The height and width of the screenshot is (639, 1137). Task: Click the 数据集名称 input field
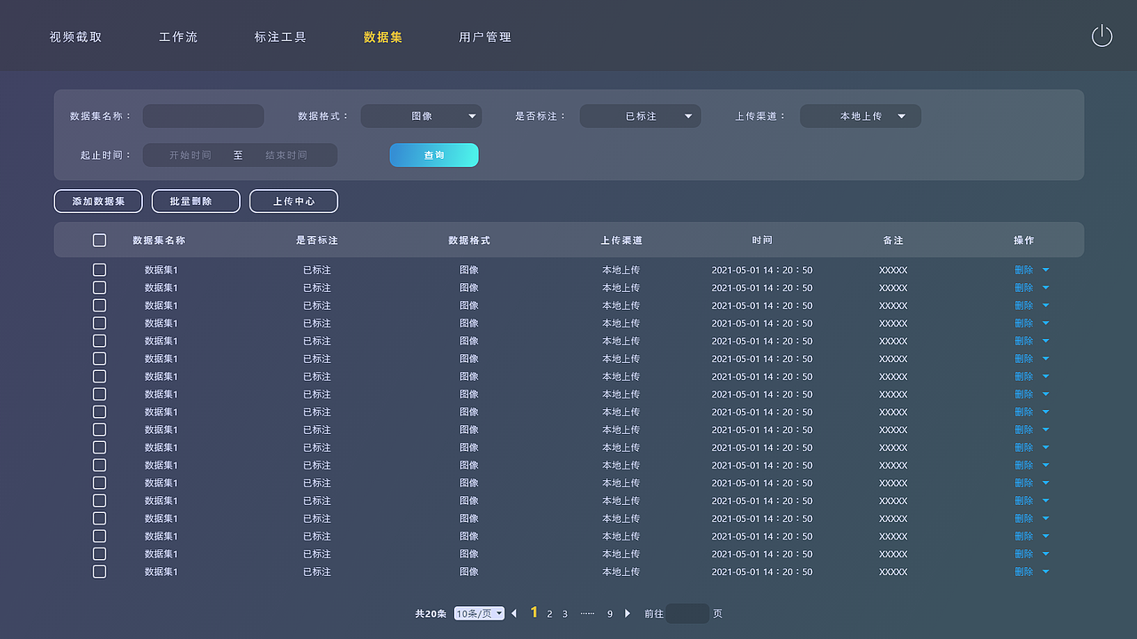tap(203, 115)
